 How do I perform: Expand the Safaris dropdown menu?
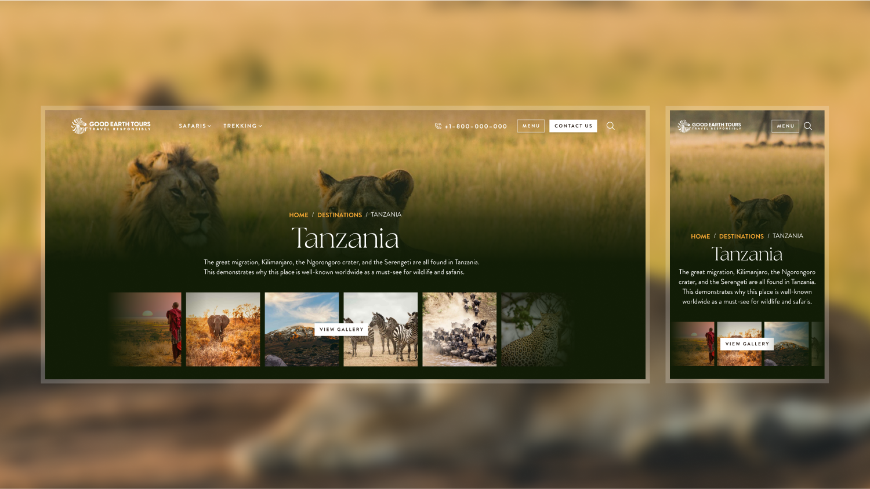195,126
